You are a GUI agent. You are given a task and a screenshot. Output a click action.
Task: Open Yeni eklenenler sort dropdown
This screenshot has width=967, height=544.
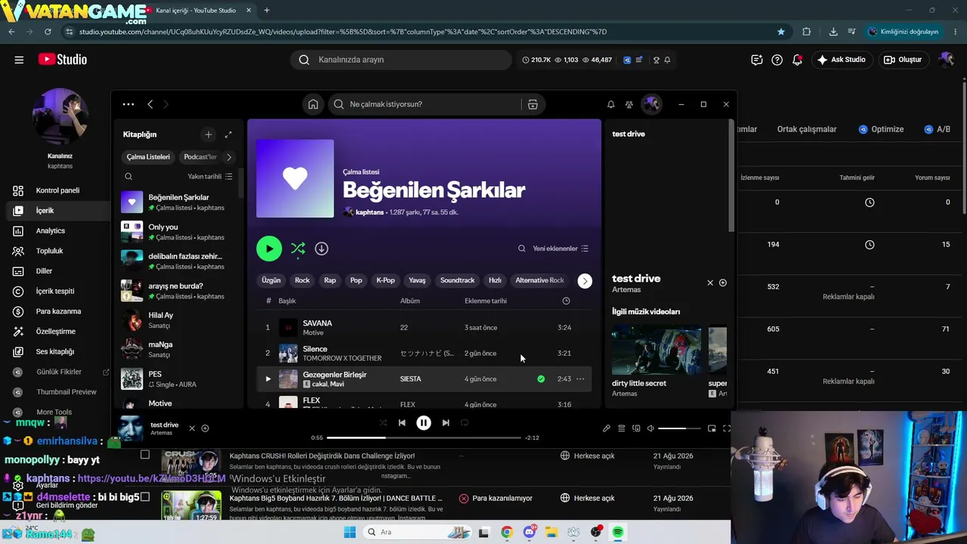(x=561, y=249)
